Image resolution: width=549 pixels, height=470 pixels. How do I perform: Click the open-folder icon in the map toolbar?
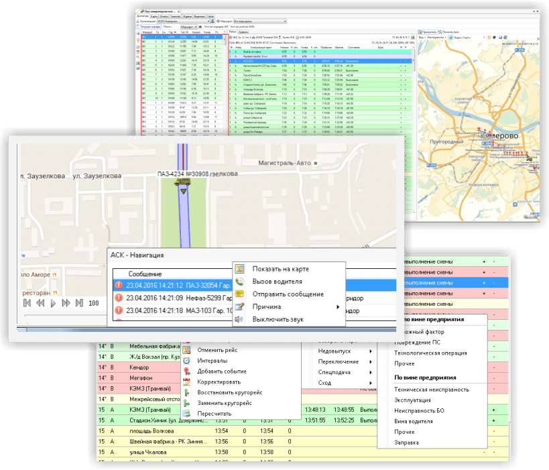[x=489, y=38]
